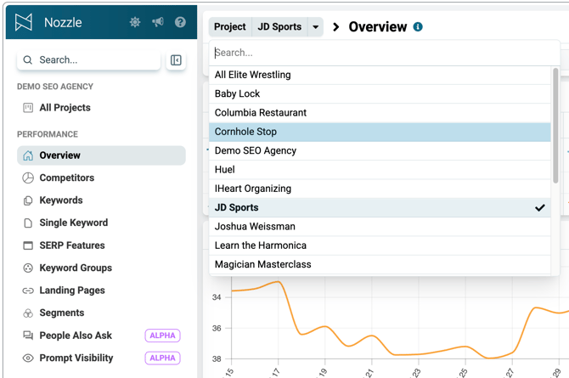Open Prompt Visibility page
This screenshot has width=569, height=378.
click(101, 358)
